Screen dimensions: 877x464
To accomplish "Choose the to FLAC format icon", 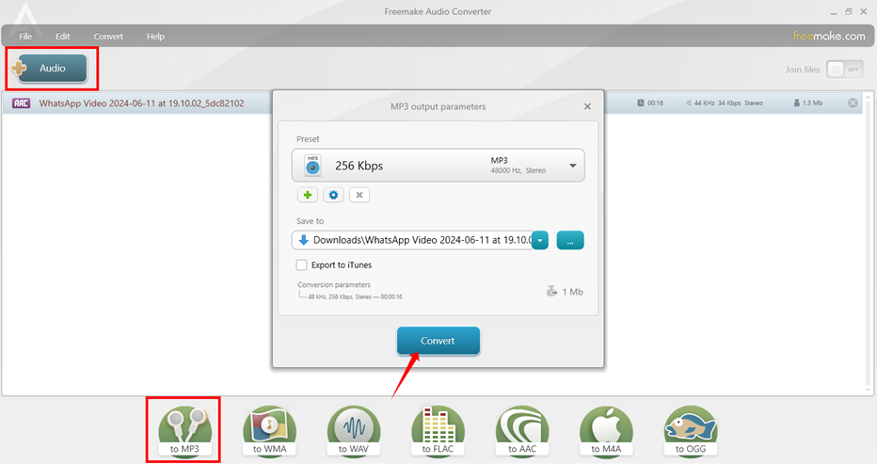I will click(438, 431).
